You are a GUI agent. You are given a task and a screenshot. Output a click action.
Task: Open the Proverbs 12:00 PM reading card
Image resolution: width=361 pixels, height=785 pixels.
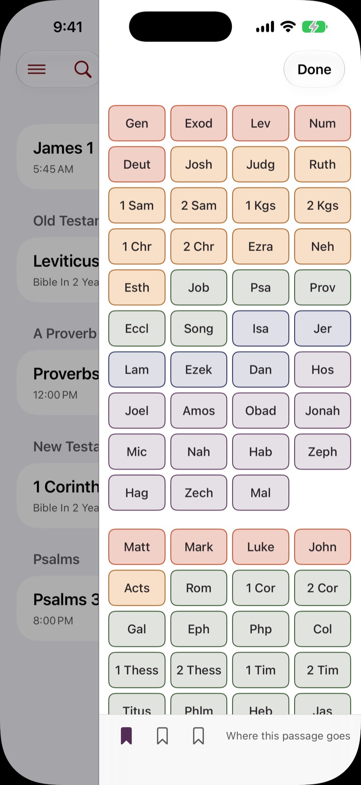[58, 382]
